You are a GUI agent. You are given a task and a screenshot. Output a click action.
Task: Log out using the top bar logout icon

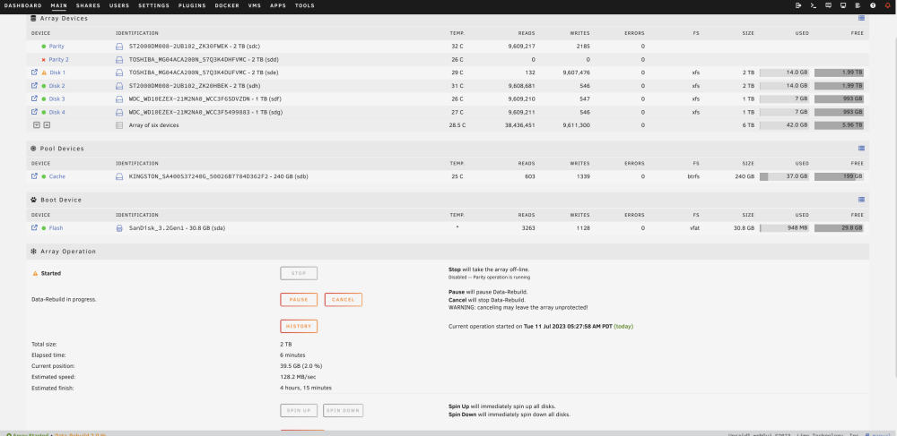point(798,5)
